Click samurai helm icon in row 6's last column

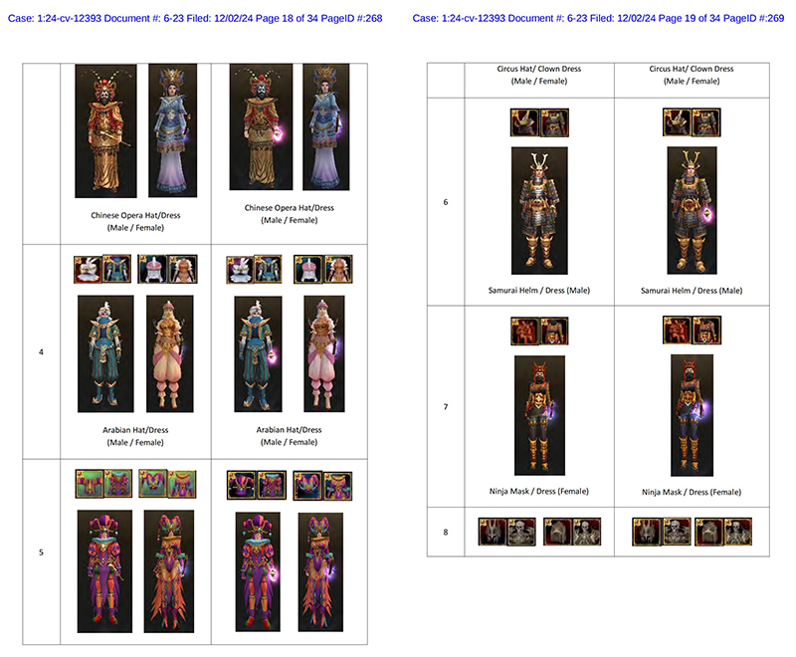coord(677,121)
